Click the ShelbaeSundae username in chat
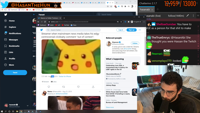Image resolution: width=200 pixels, height=113 pixels. pyautogui.click(x=166, y=24)
